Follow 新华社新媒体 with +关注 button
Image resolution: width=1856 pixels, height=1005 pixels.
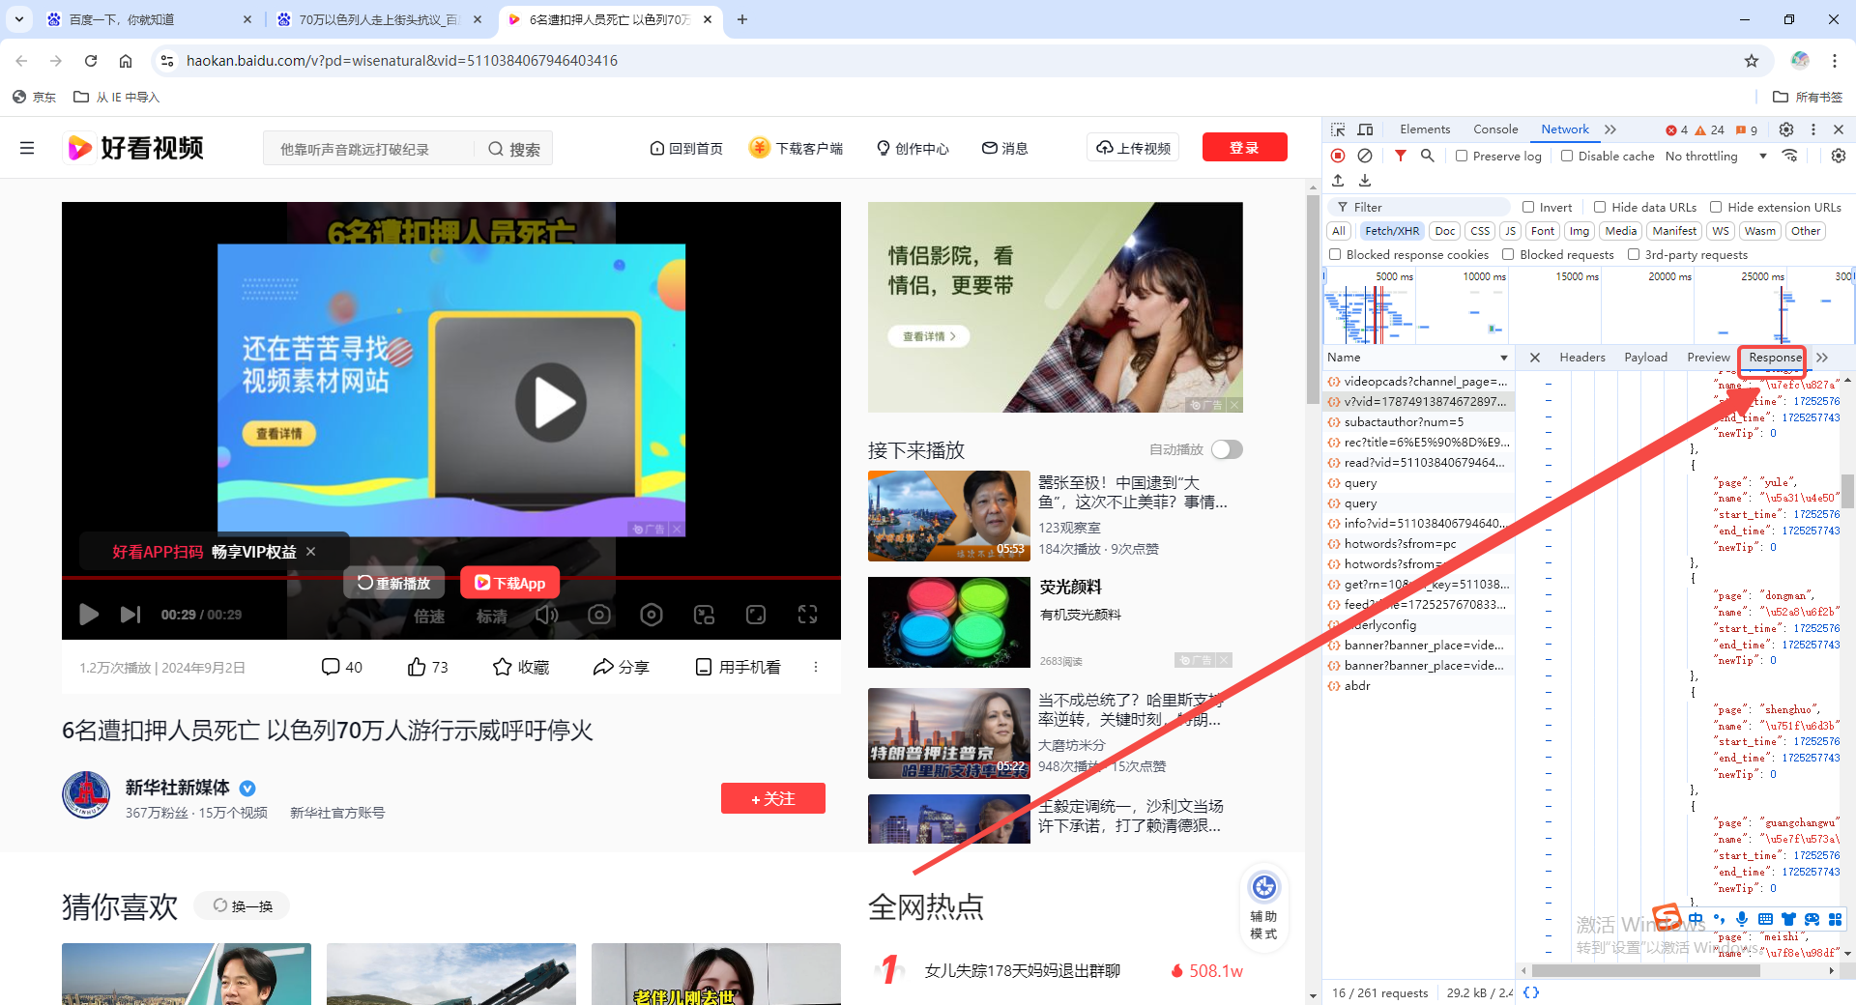click(772, 798)
